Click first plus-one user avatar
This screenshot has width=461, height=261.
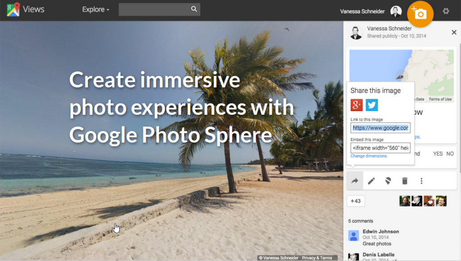405,201
